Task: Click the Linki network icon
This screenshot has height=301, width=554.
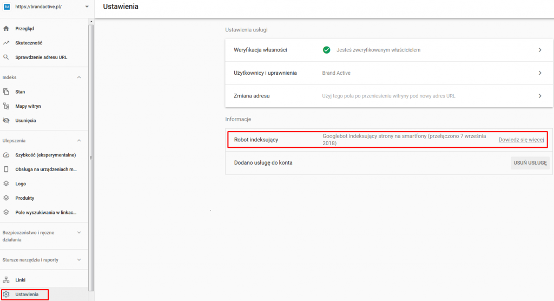Action: coord(6,280)
